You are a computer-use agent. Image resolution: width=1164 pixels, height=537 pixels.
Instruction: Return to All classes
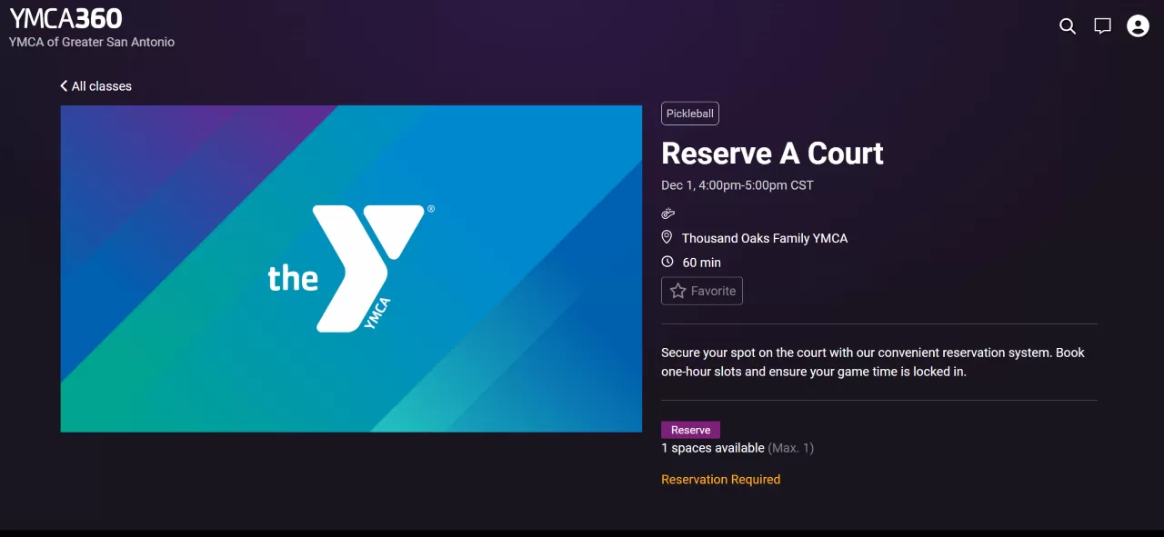(x=95, y=86)
